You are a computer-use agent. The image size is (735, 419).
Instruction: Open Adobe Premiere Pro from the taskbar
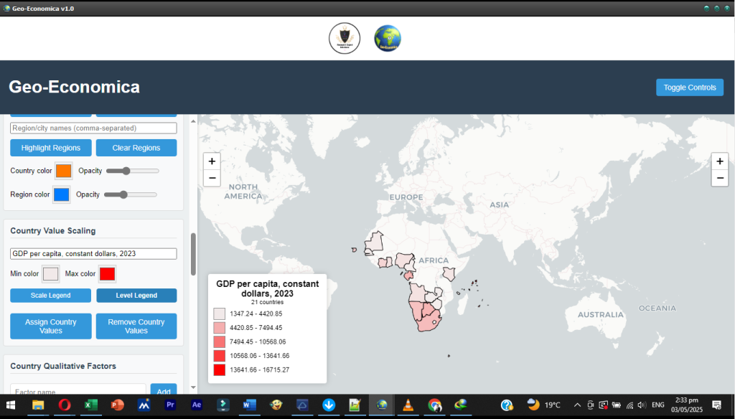170,405
